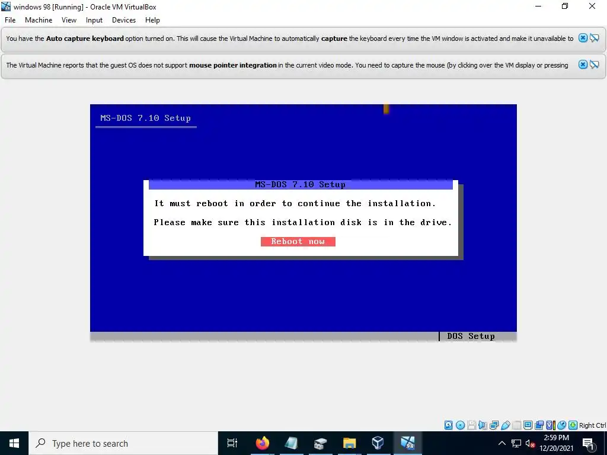
Task: Click the floppy disk indicator icon
Action: point(471,425)
